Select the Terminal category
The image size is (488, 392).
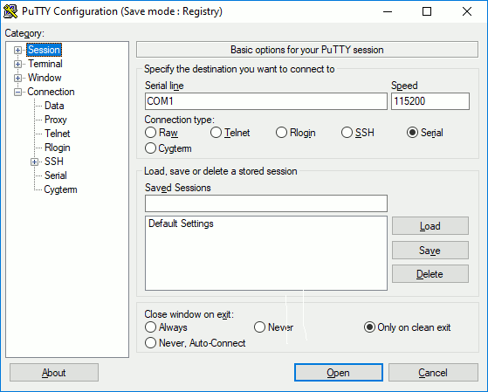45,64
